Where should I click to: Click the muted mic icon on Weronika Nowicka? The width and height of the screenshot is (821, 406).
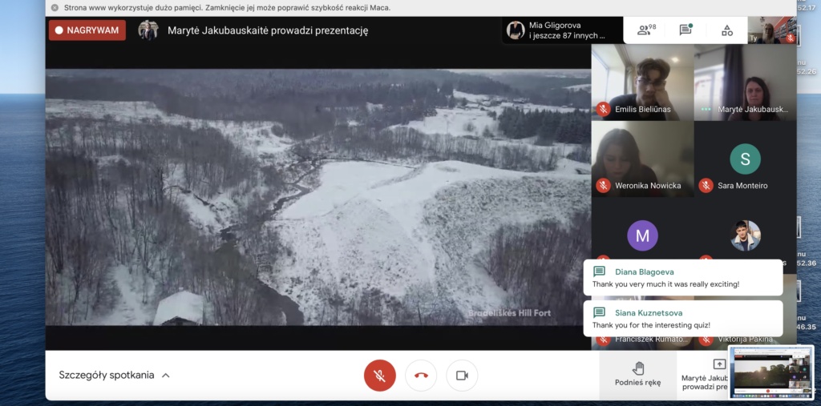pyautogui.click(x=603, y=186)
